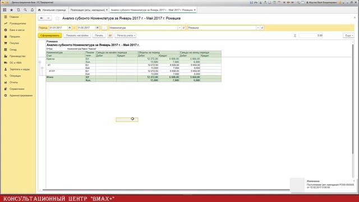Open the History icon in the tool panel

19,10
